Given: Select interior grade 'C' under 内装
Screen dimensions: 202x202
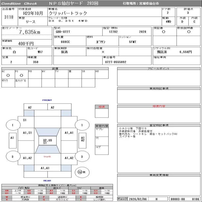Looking at the screenshot, I should click(x=194, y=22).
